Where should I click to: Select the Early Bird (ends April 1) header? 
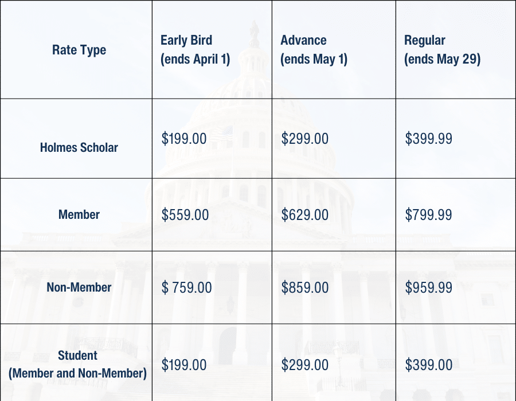[195, 50]
